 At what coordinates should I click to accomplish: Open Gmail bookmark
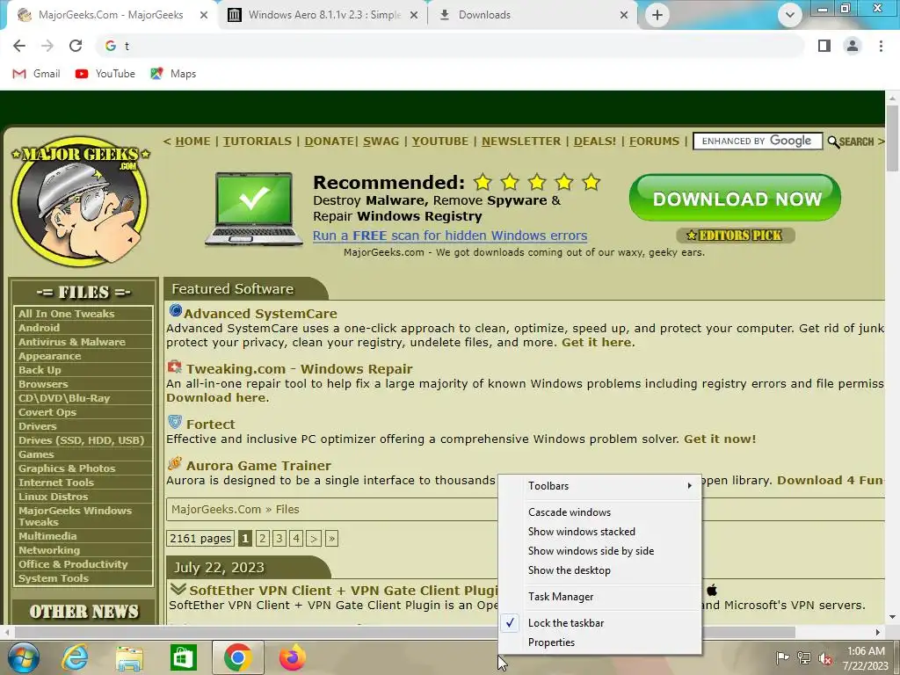pos(36,74)
